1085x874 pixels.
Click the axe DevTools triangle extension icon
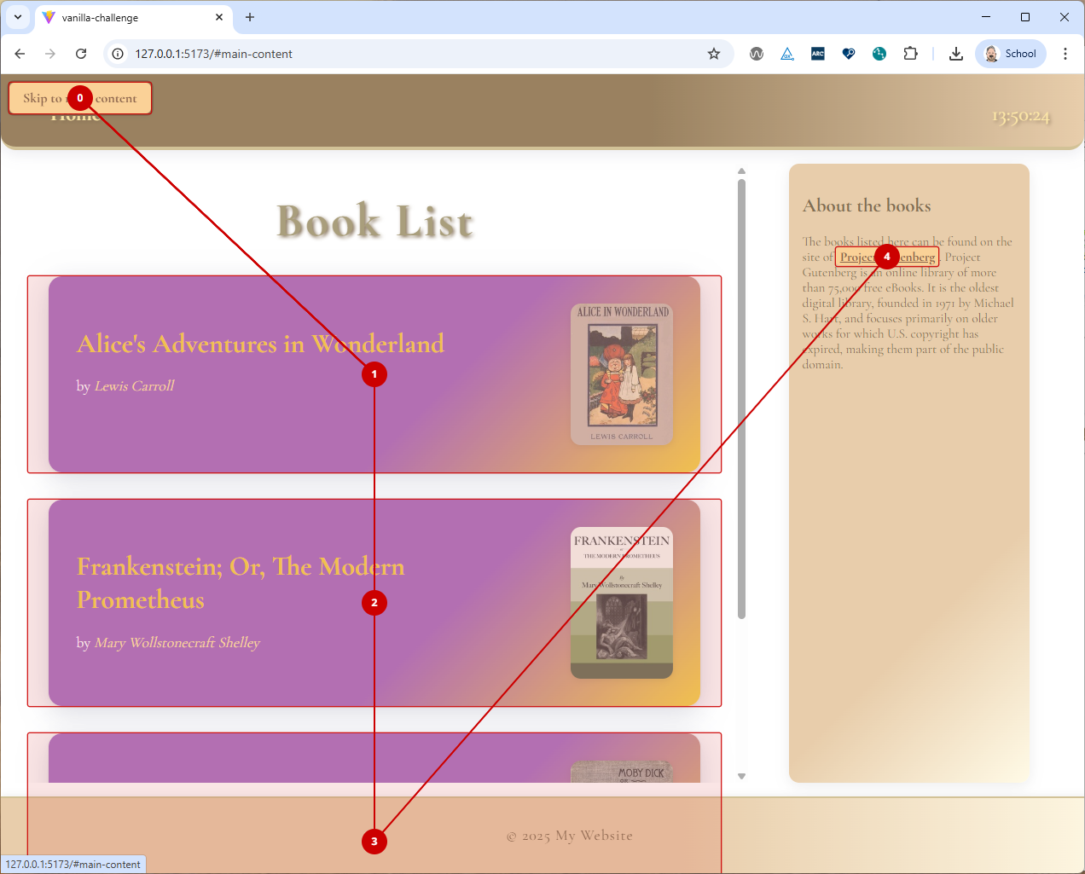pyautogui.click(x=787, y=54)
